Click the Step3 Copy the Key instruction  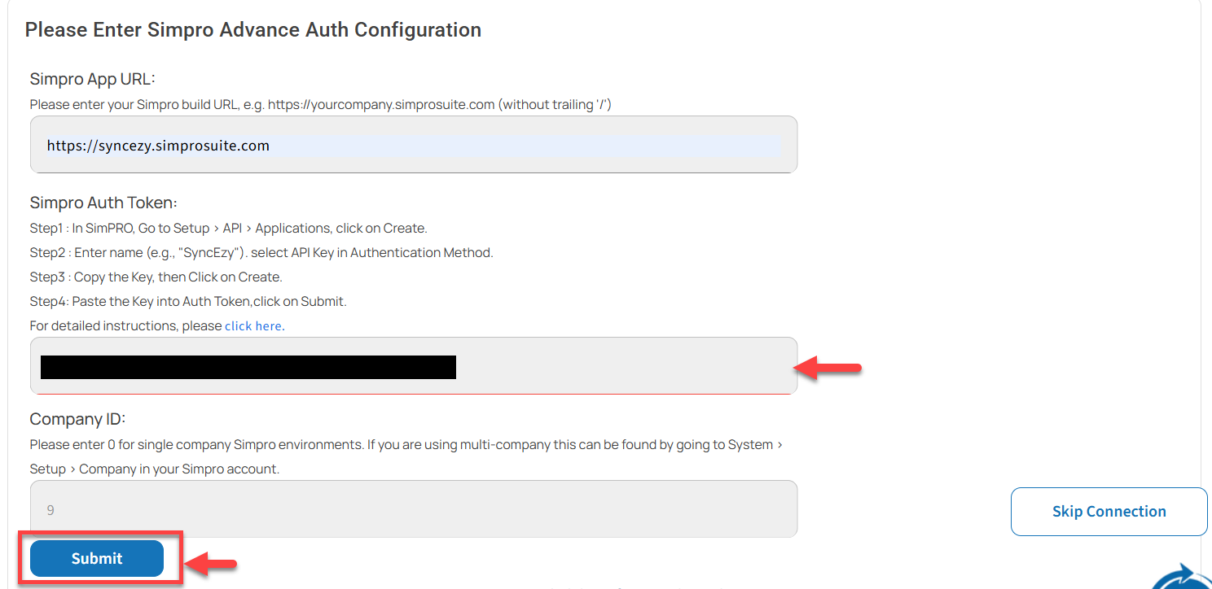156,277
